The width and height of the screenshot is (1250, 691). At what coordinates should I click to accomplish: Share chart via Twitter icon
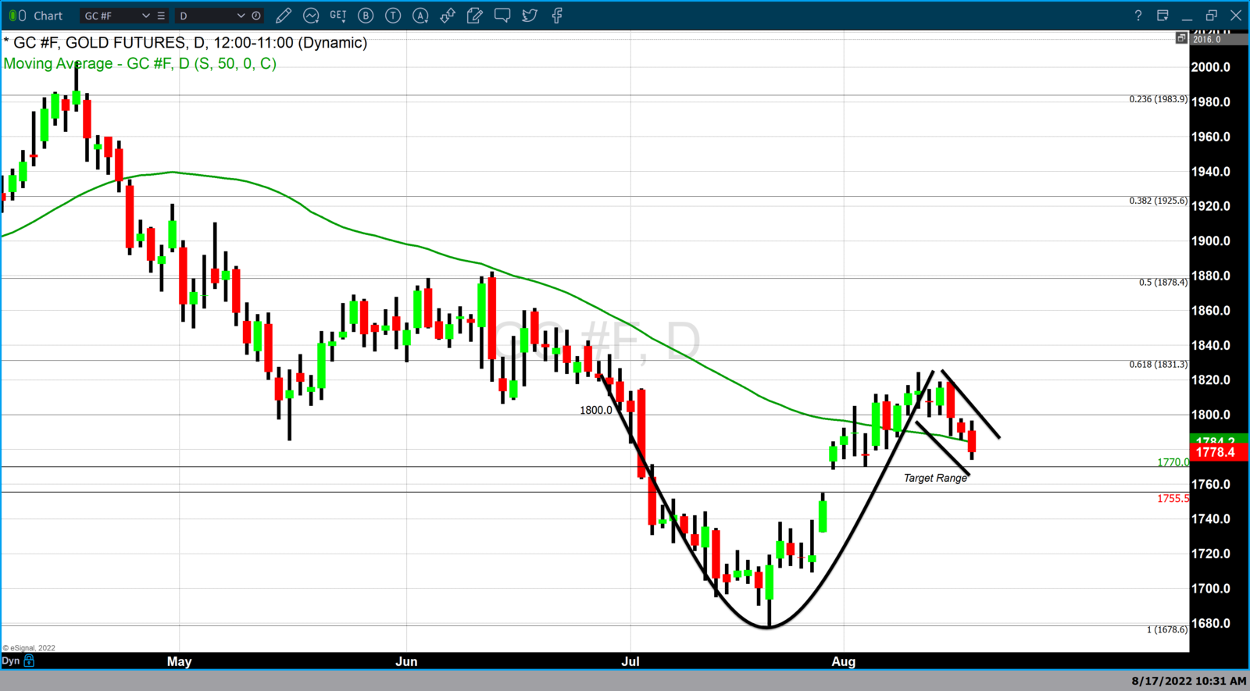tap(530, 16)
